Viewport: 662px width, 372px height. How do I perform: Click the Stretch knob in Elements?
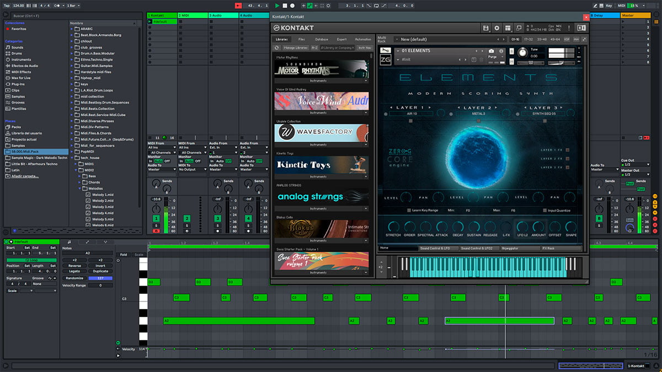(393, 227)
